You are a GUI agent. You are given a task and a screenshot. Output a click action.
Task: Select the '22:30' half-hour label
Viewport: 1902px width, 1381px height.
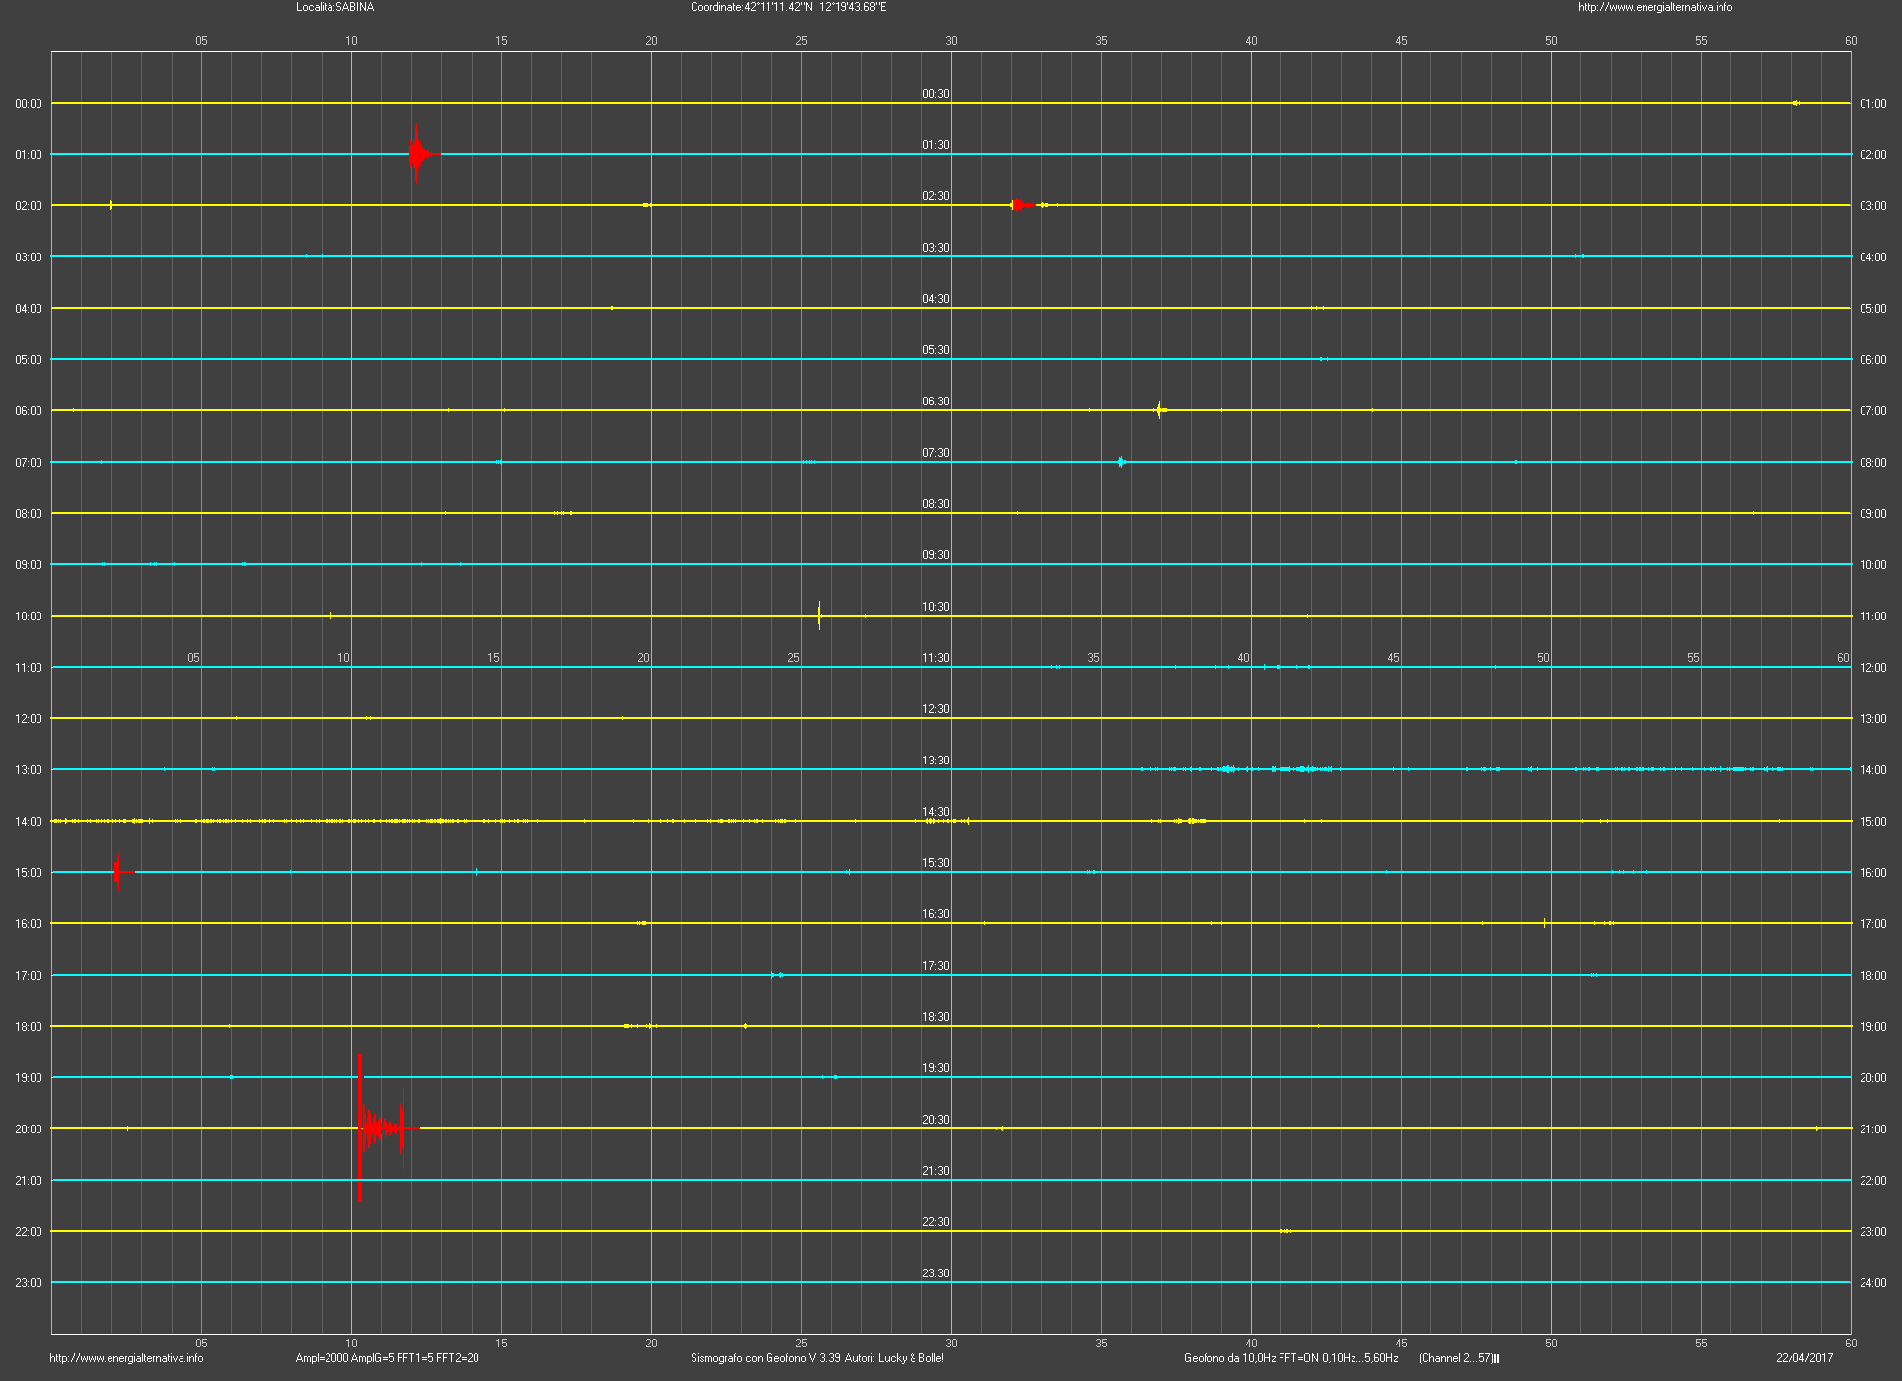click(936, 1222)
